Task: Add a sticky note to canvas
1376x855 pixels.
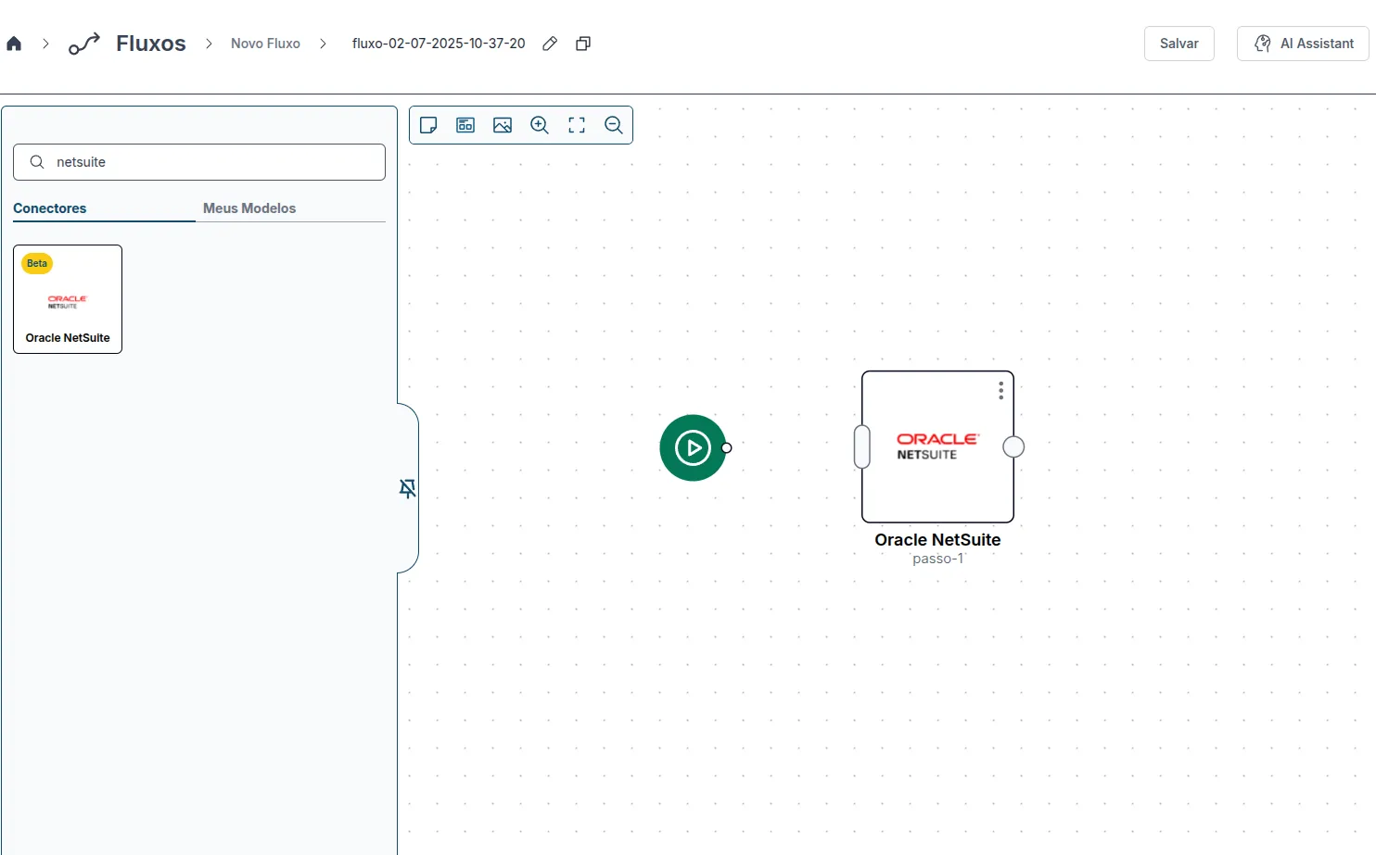Action: tap(428, 125)
